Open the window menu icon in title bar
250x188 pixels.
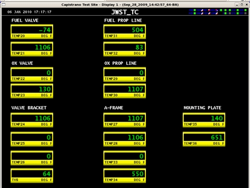pyautogui.click(x=4, y=5)
